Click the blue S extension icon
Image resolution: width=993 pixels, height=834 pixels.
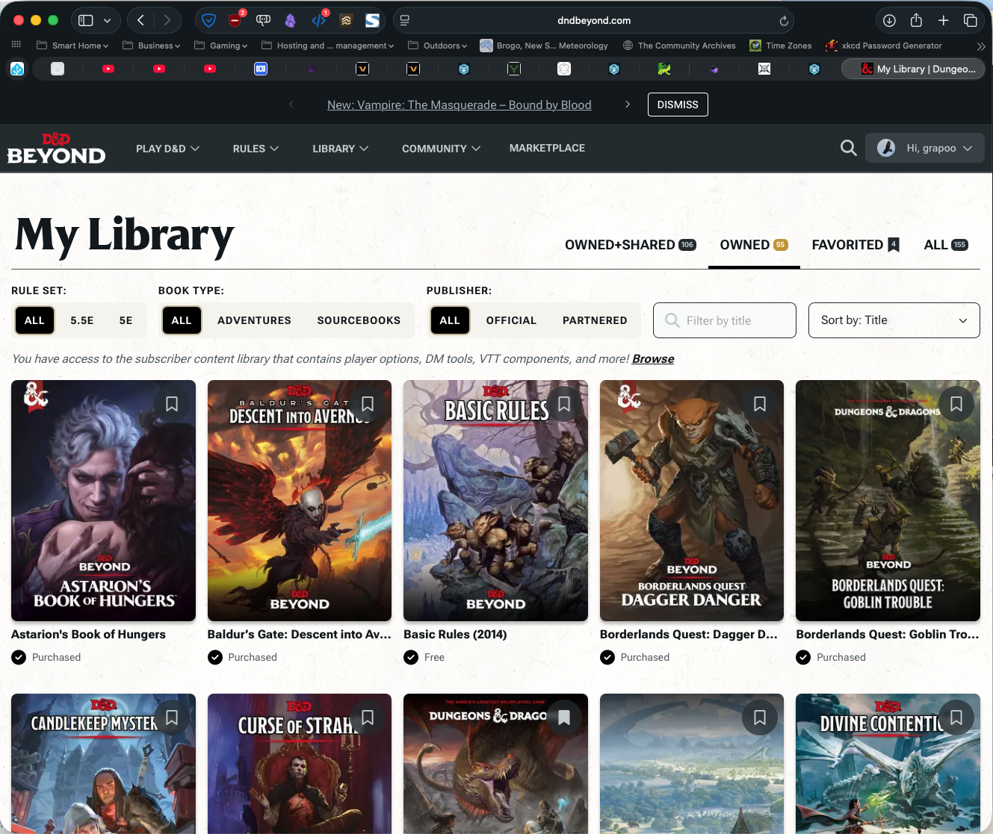tap(372, 21)
